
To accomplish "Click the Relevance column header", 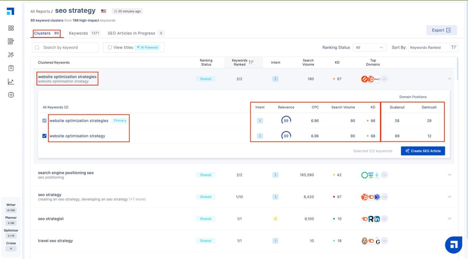I will click(x=286, y=107).
